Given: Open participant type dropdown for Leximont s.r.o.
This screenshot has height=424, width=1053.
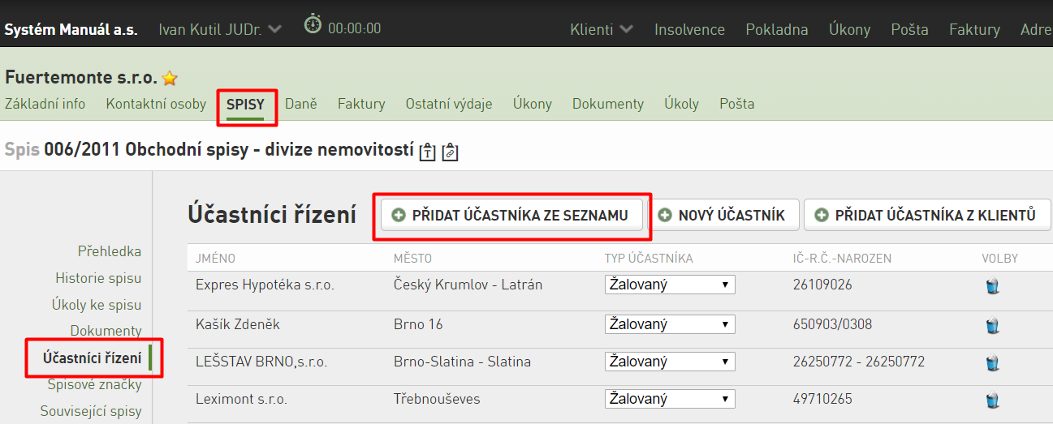Looking at the screenshot, I should (x=670, y=399).
